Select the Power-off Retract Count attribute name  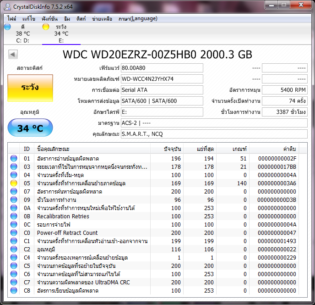click(x=67, y=233)
